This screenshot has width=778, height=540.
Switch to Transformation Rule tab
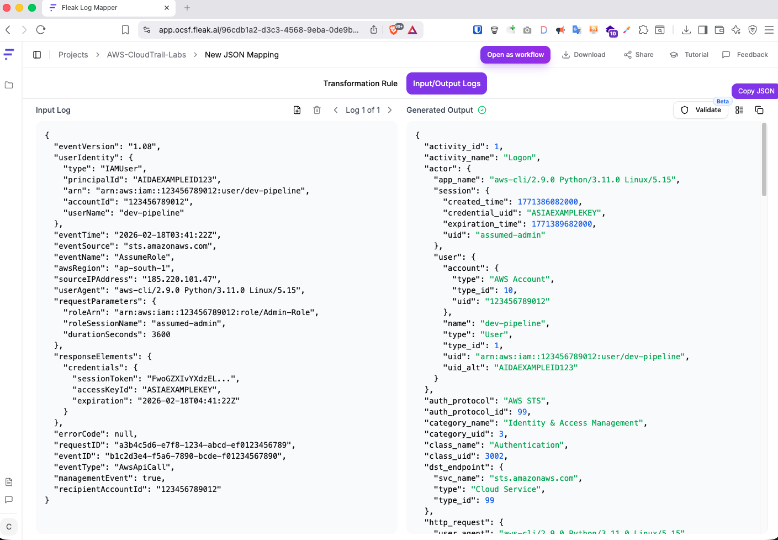tap(360, 83)
